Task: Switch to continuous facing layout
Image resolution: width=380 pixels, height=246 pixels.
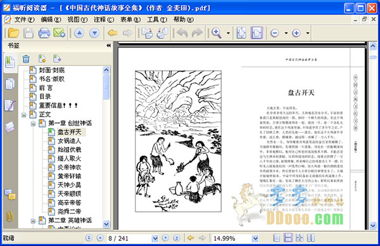Action: 300,238
